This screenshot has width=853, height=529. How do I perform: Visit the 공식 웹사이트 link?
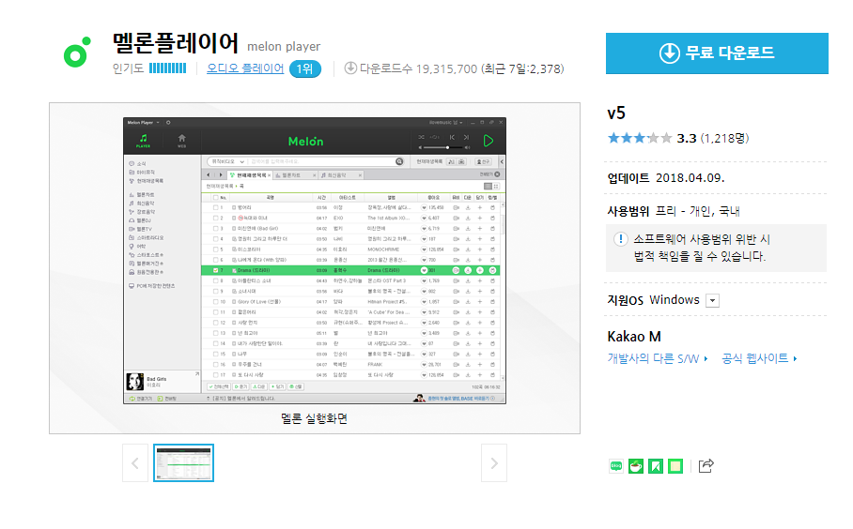(x=759, y=358)
